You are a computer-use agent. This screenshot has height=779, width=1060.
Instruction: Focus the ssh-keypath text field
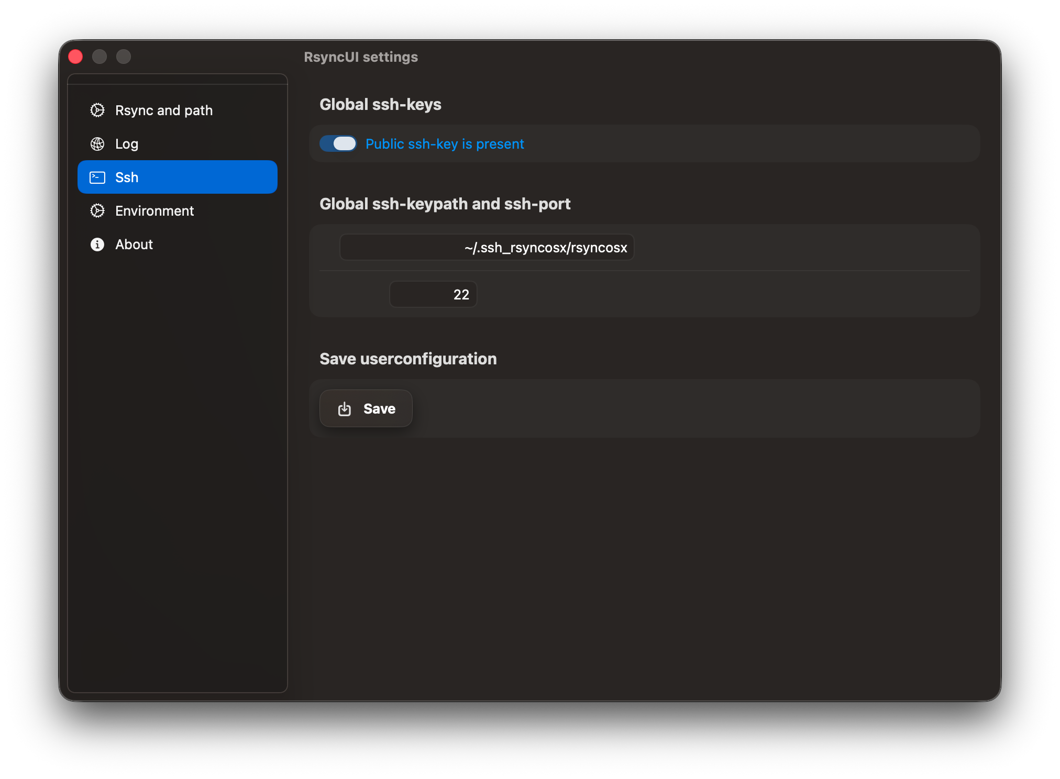click(487, 248)
